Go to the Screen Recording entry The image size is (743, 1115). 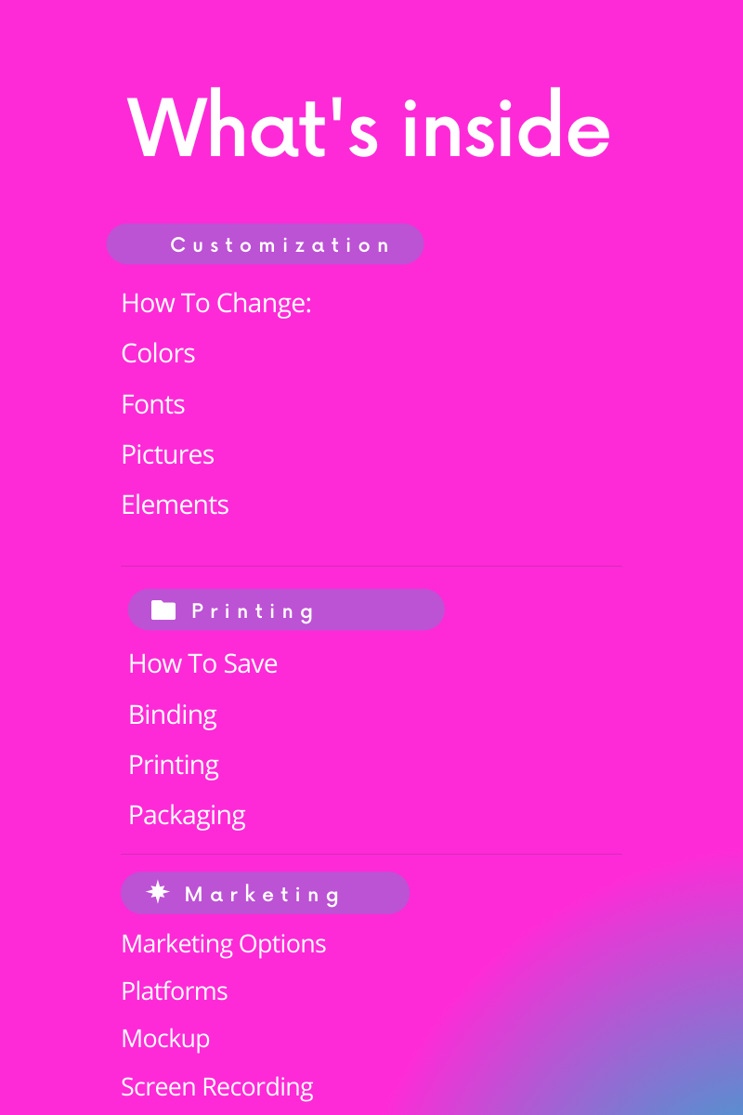point(217,1086)
